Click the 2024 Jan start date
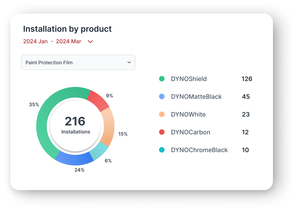Viewport: 296px width, 210px height. [35, 42]
